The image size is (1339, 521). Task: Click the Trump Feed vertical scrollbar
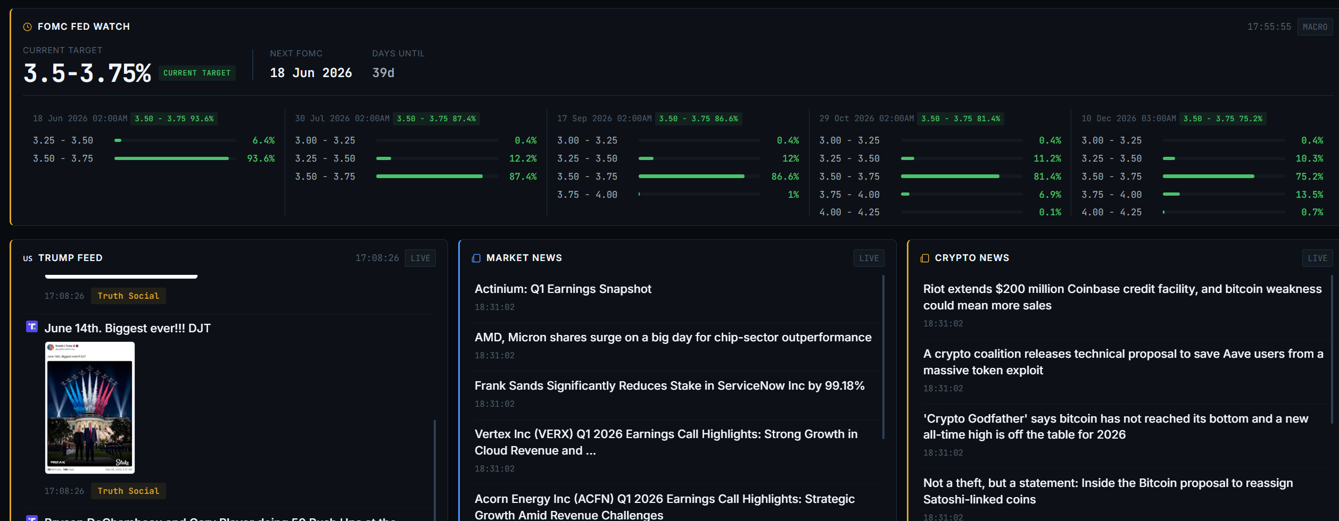tap(435, 470)
